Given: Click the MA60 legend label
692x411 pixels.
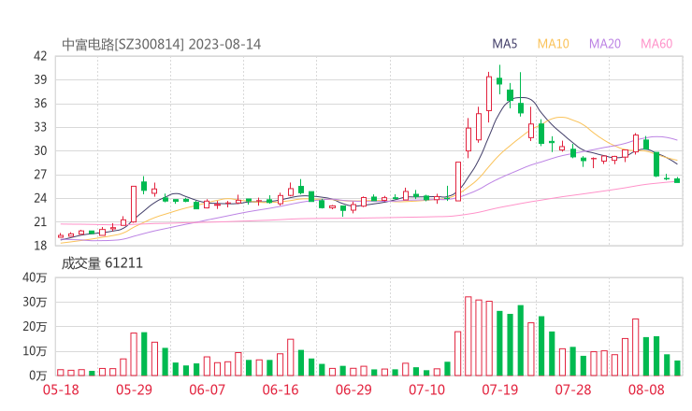Looking at the screenshot, I should [x=656, y=44].
